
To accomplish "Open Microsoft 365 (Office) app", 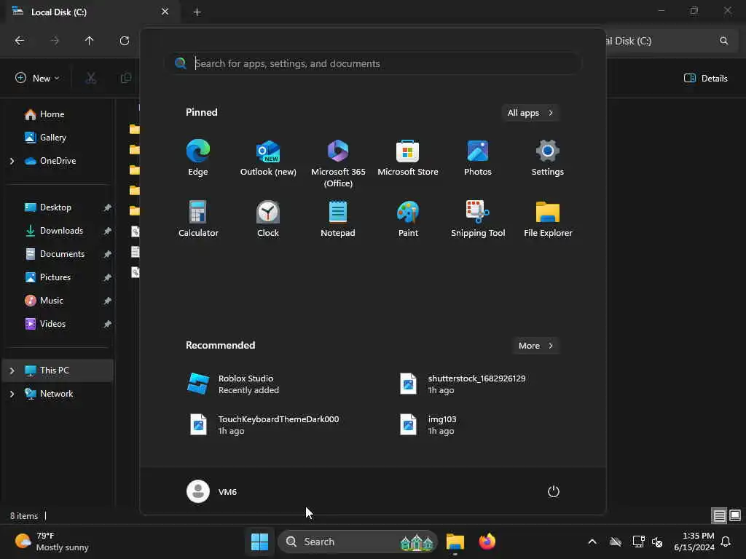I will tap(338, 164).
